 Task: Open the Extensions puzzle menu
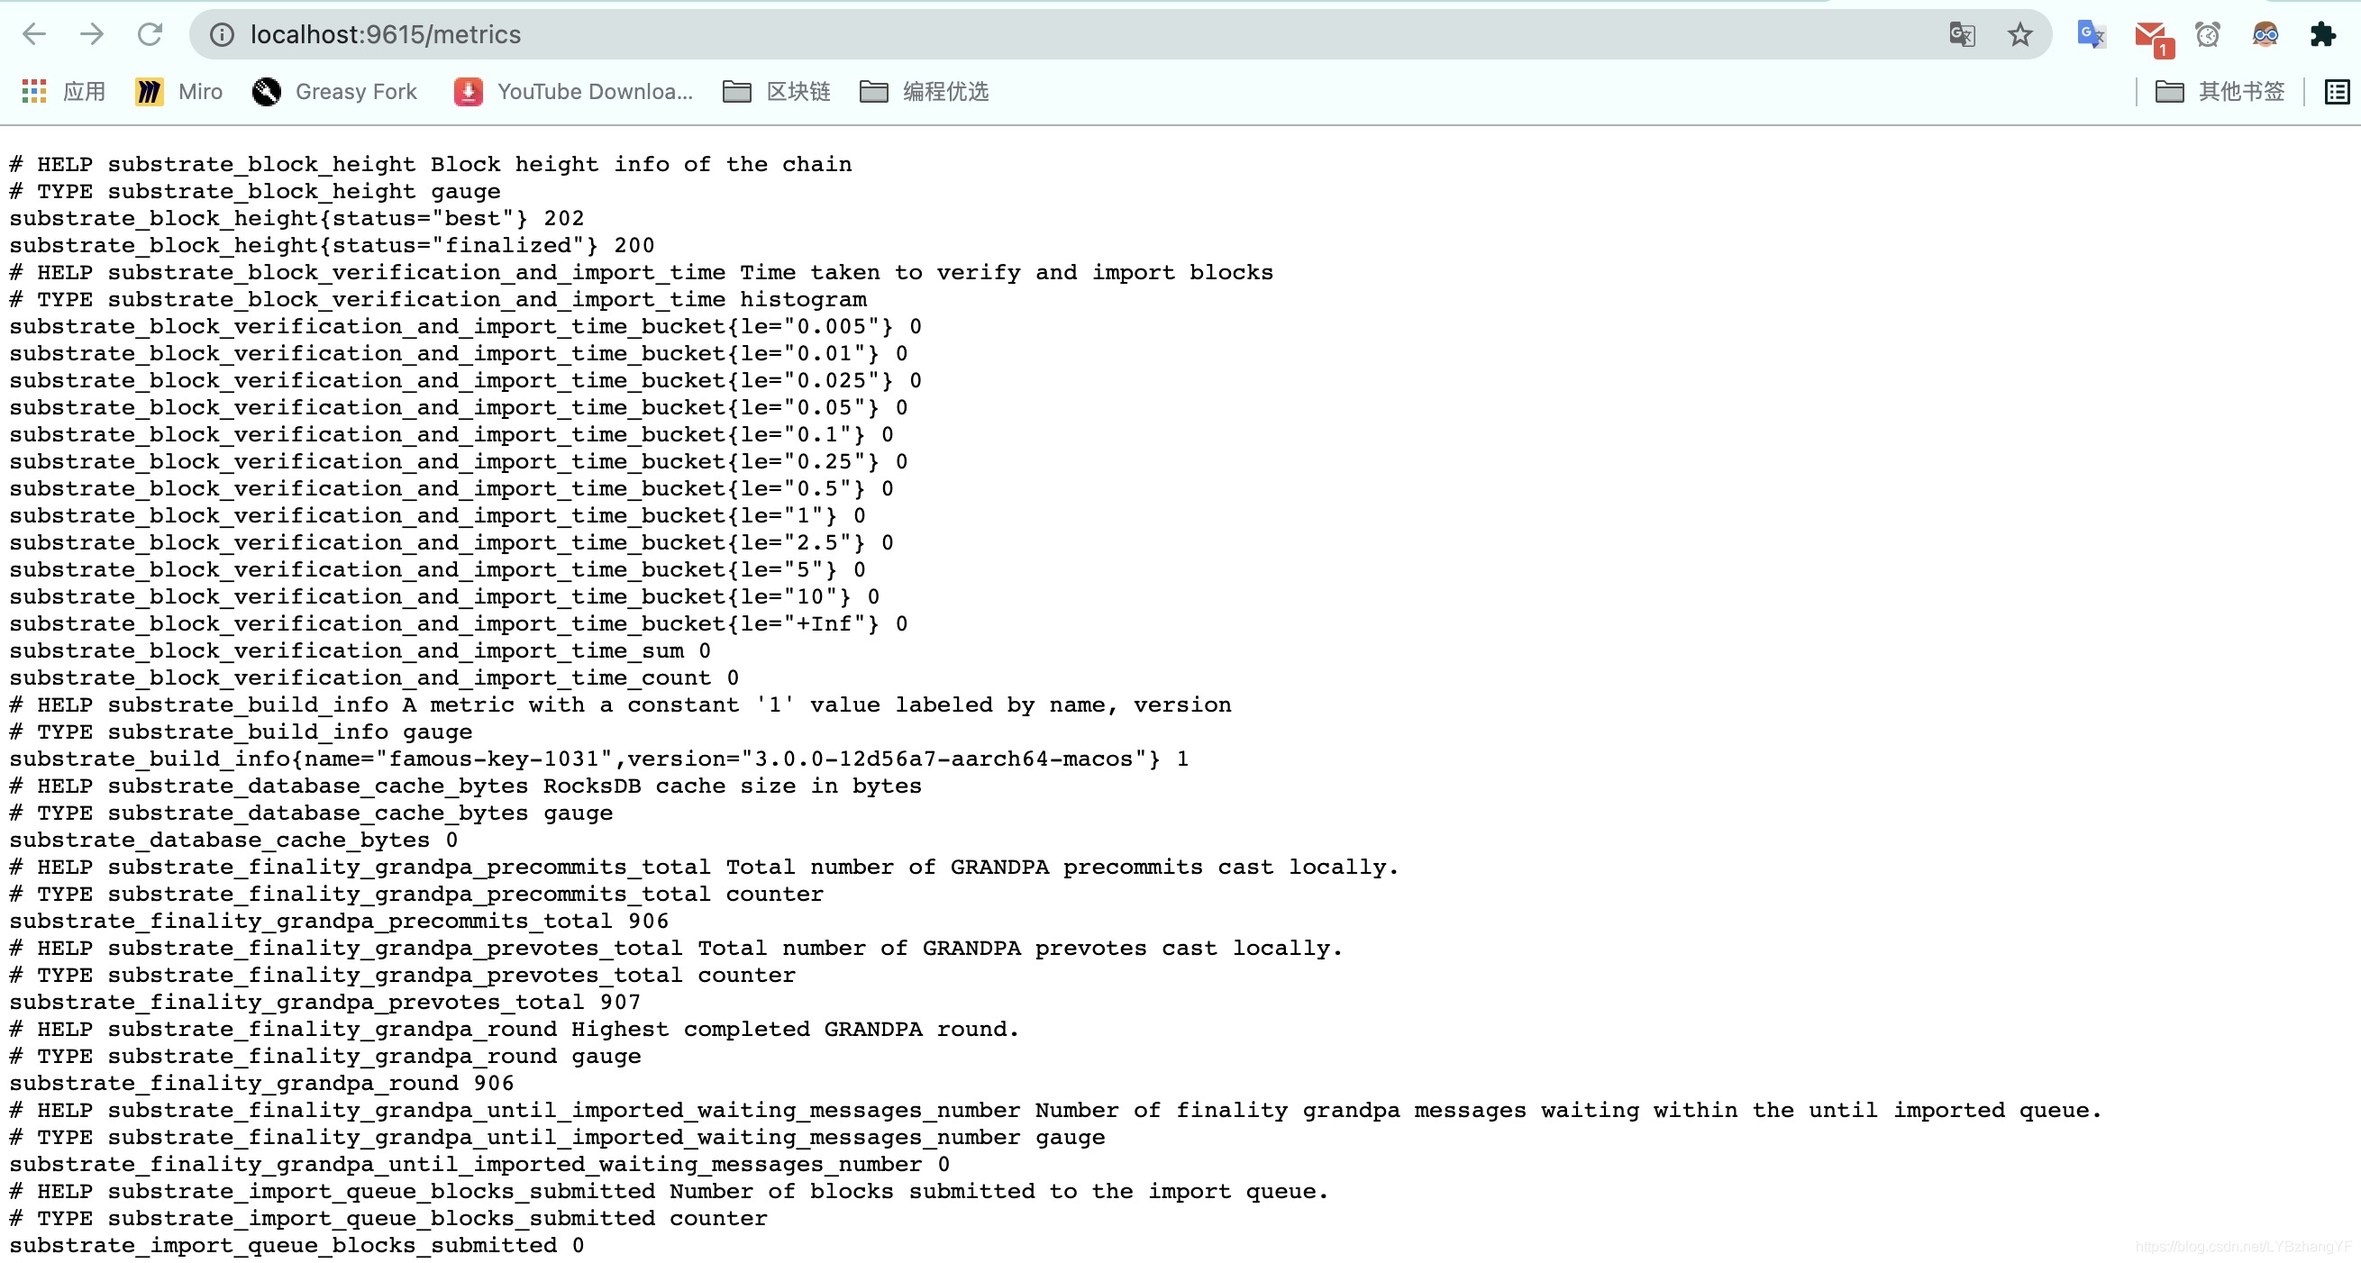point(2323,35)
